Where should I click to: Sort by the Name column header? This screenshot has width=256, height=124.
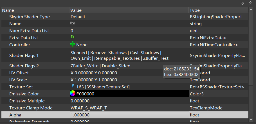pyautogui.click(x=35, y=10)
